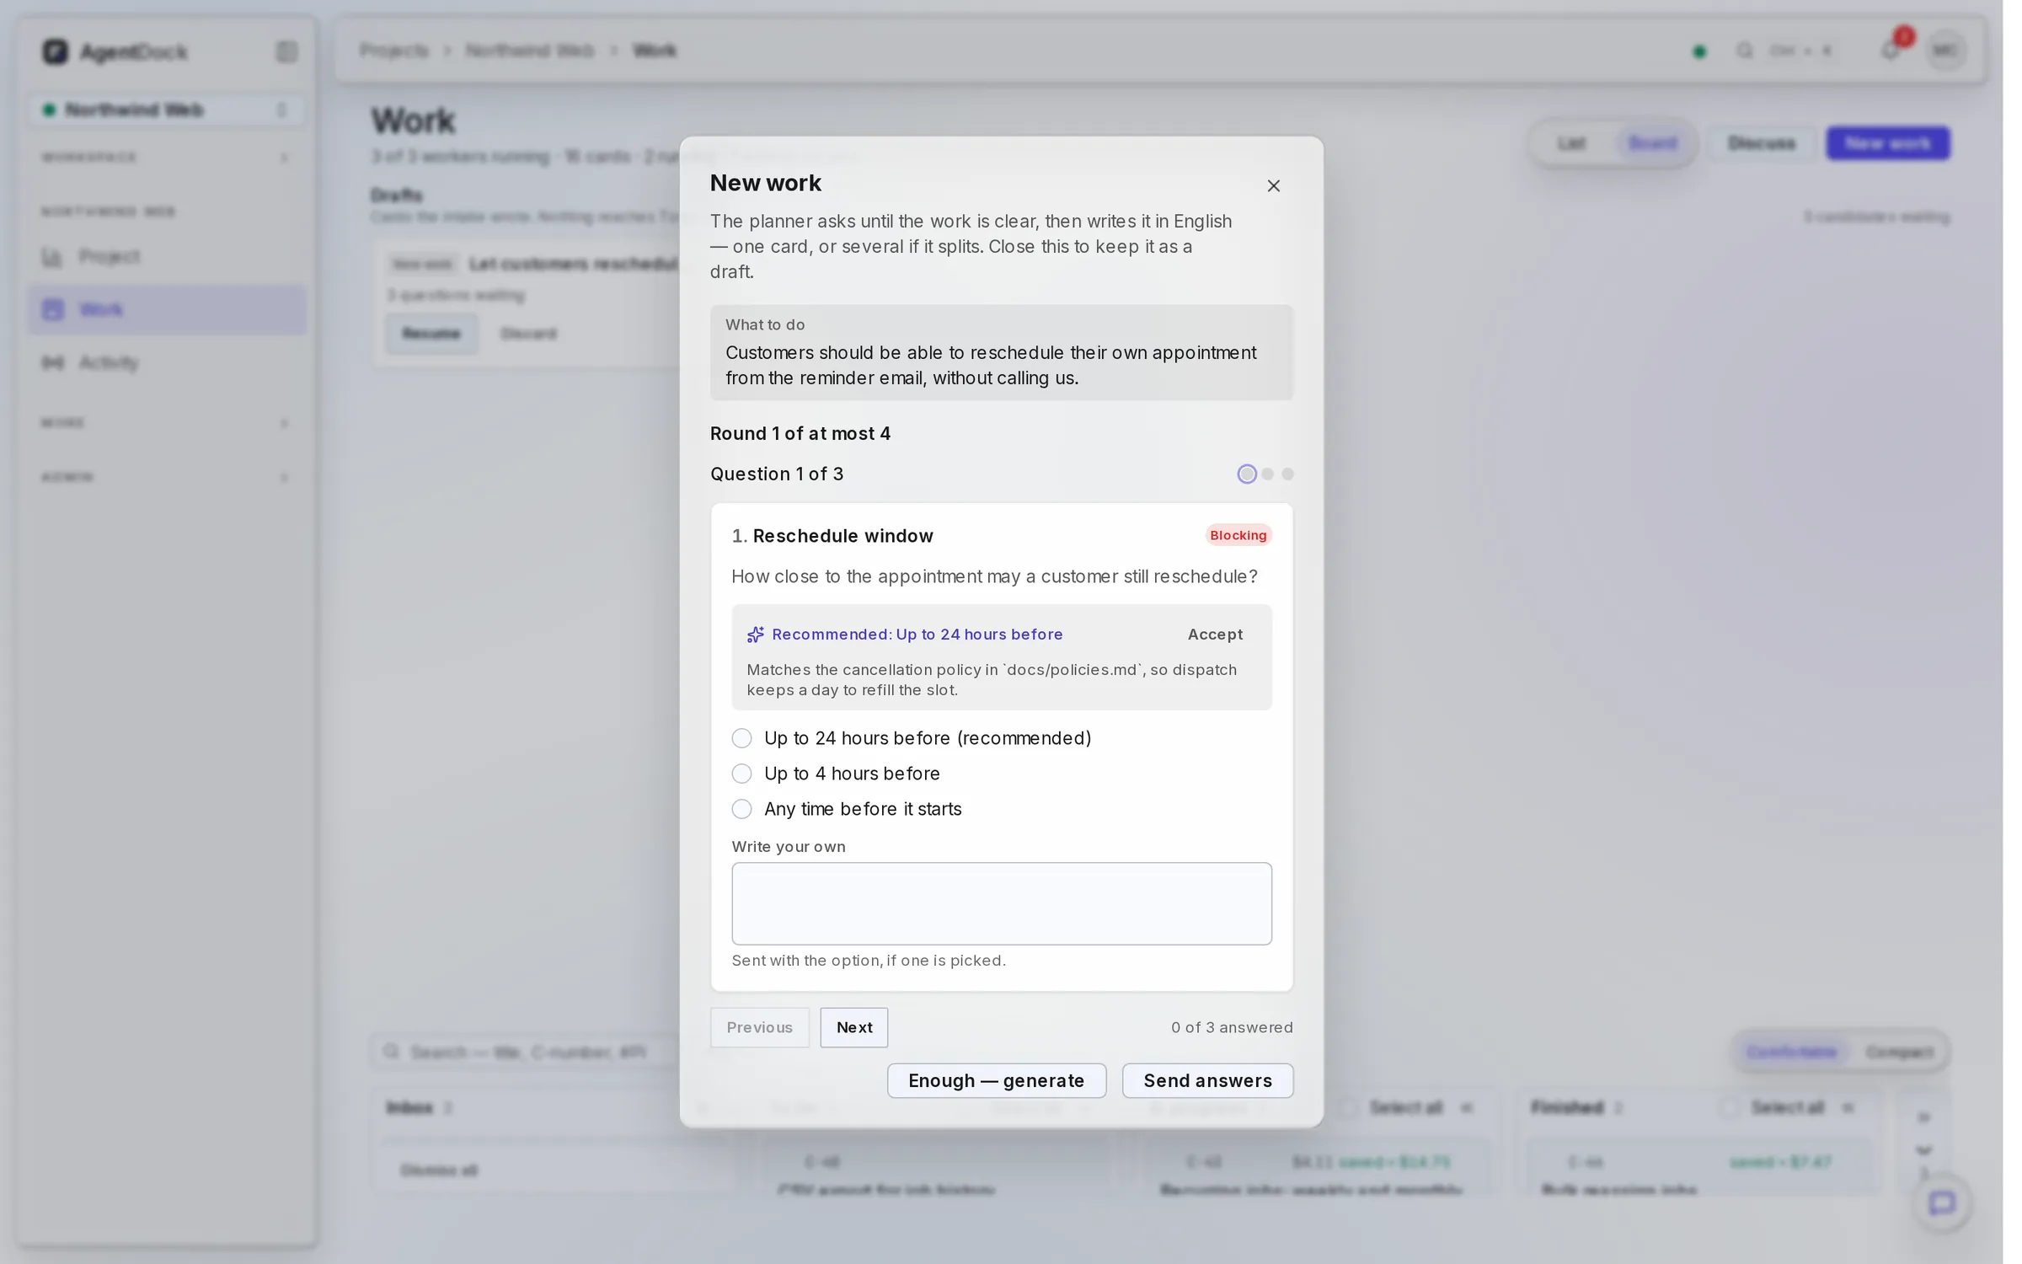Open search with the magnifier icon

click(x=1744, y=51)
